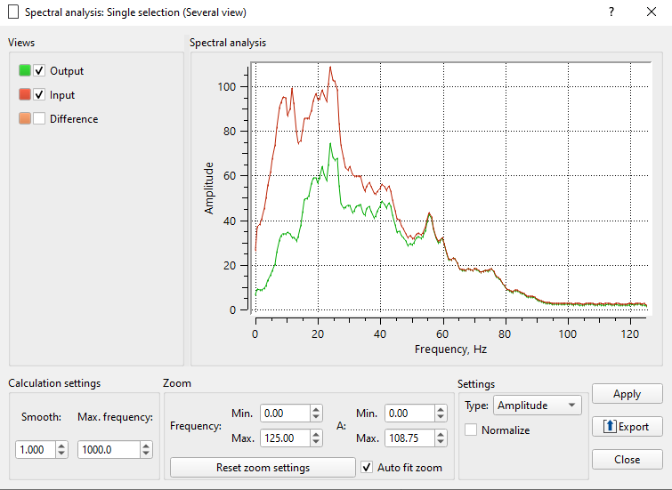Click the green Output color swatch
Image resolution: width=672 pixels, height=490 pixels.
[24, 71]
